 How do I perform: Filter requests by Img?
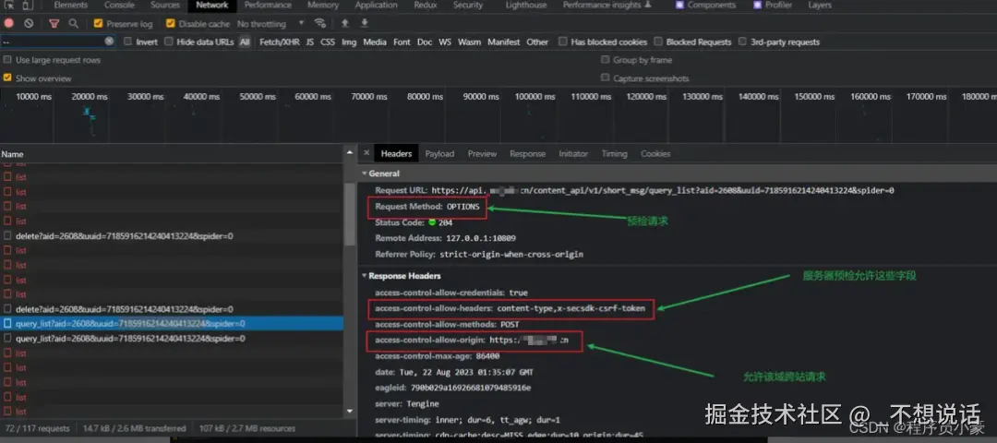(x=349, y=42)
